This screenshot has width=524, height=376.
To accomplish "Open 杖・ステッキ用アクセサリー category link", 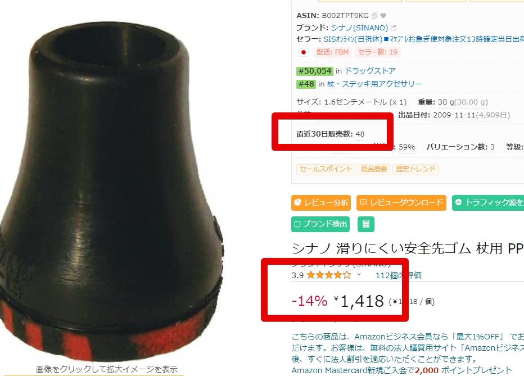I will (374, 84).
